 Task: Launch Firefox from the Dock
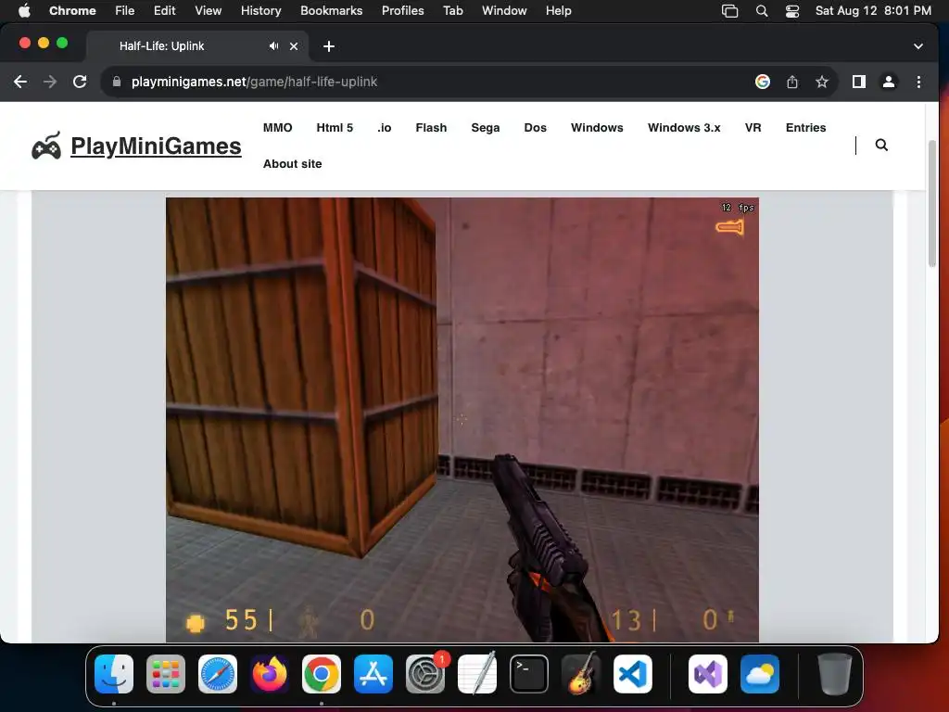click(x=270, y=674)
